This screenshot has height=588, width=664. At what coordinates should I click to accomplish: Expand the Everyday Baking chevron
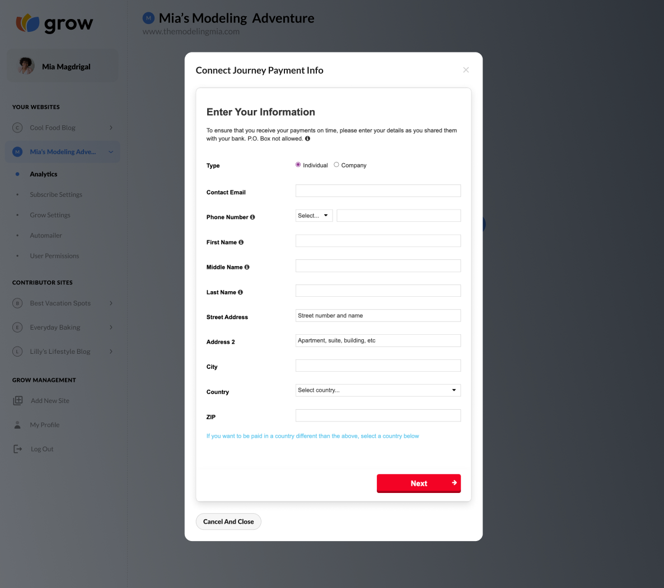(x=111, y=327)
